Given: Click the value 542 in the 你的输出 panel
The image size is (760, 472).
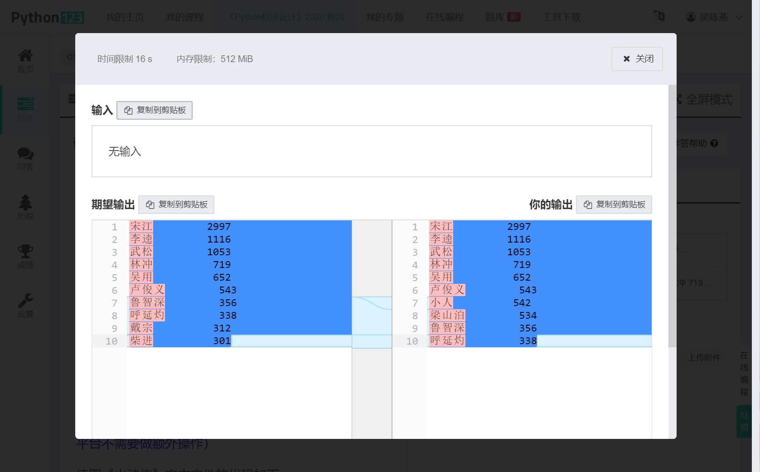Looking at the screenshot, I should click(x=522, y=302).
